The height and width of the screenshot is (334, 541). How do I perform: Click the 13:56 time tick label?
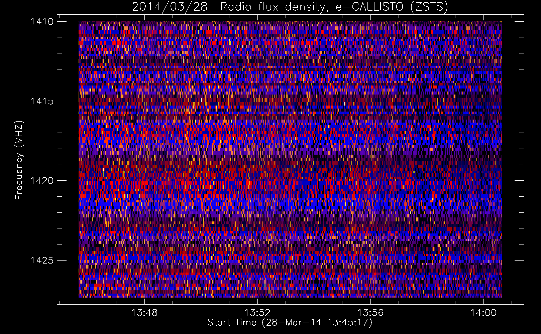[370, 313]
